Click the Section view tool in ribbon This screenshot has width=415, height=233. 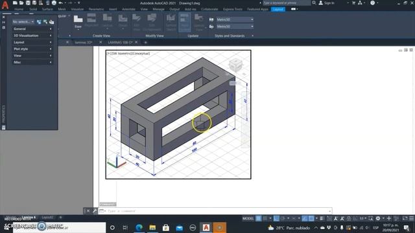[107, 21]
